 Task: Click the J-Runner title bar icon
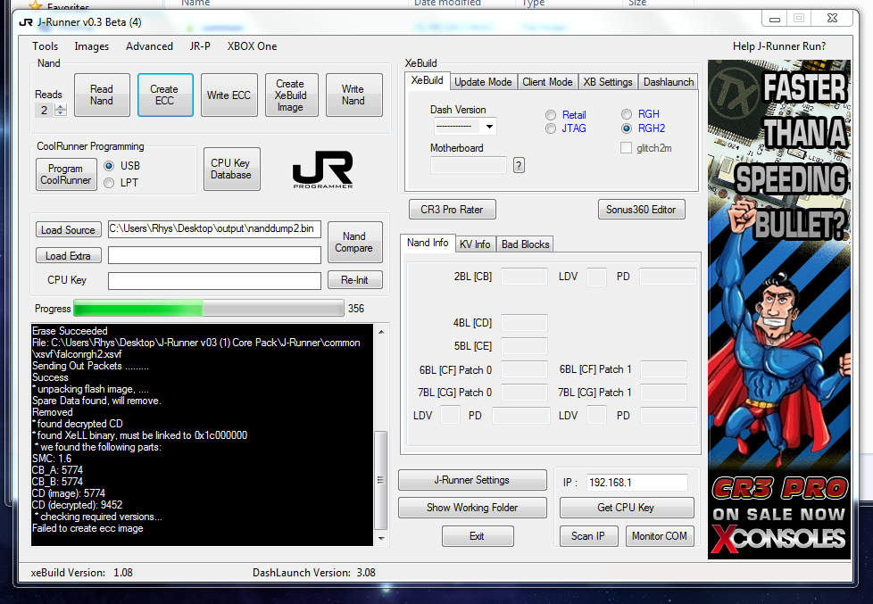coord(26,22)
